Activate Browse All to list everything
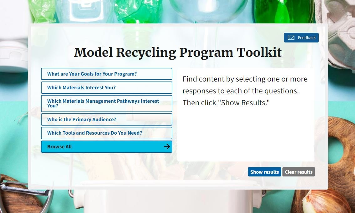The height and width of the screenshot is (213, 355). [x=106, y=146]
